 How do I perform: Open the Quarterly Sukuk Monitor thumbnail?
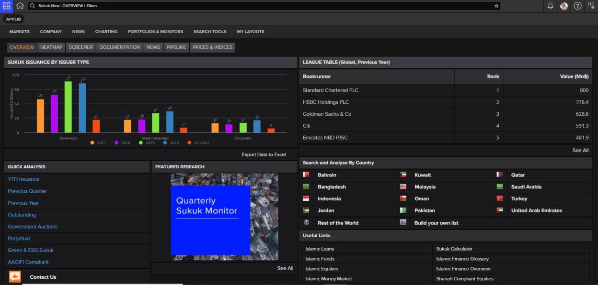(224, 217)
